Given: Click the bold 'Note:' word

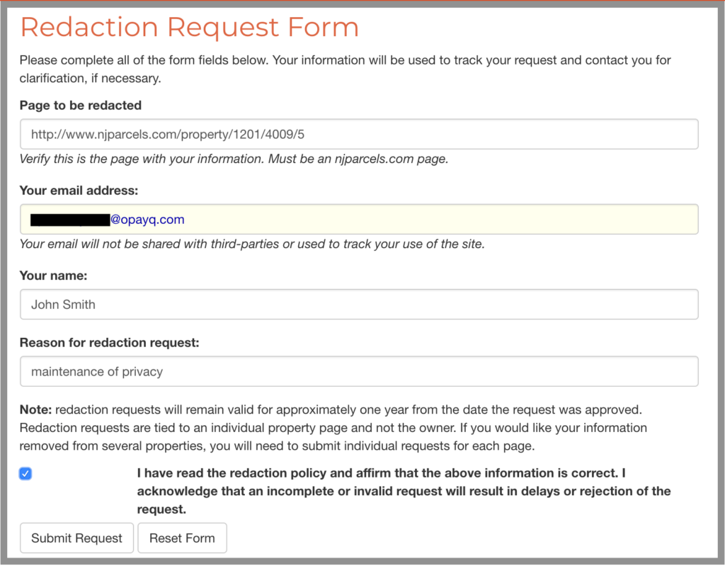Looking at the screenshot, I should click(x=35, y=410).
